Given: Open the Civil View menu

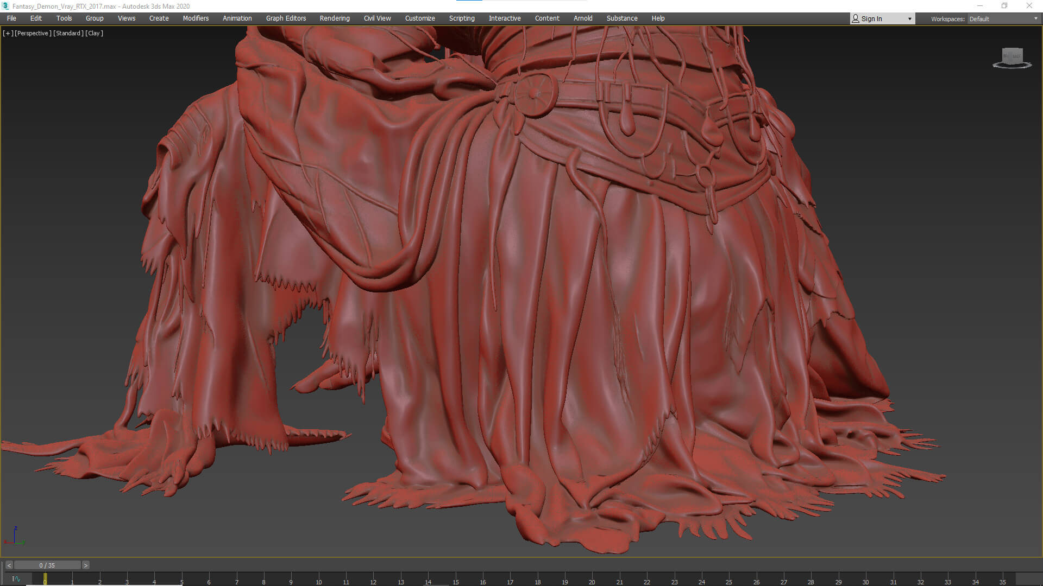Looking at the screenshot, I should coord(378,18).
